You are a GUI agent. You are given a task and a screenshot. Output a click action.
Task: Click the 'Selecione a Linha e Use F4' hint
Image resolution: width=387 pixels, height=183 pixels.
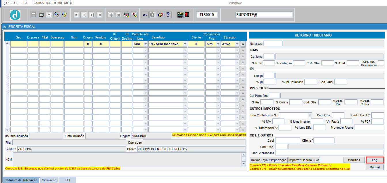209,135
